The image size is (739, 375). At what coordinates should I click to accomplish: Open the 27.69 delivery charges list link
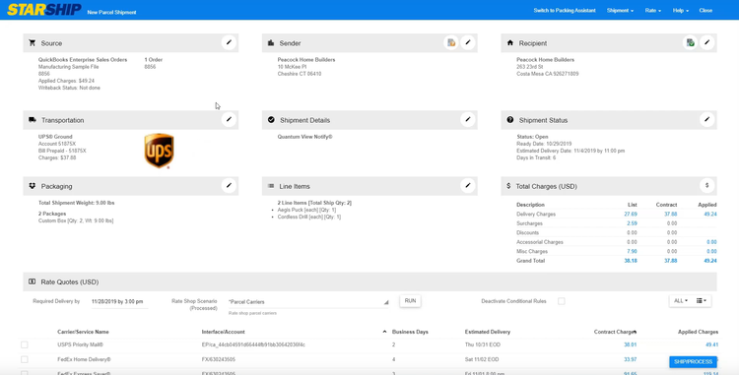point(631,215)
